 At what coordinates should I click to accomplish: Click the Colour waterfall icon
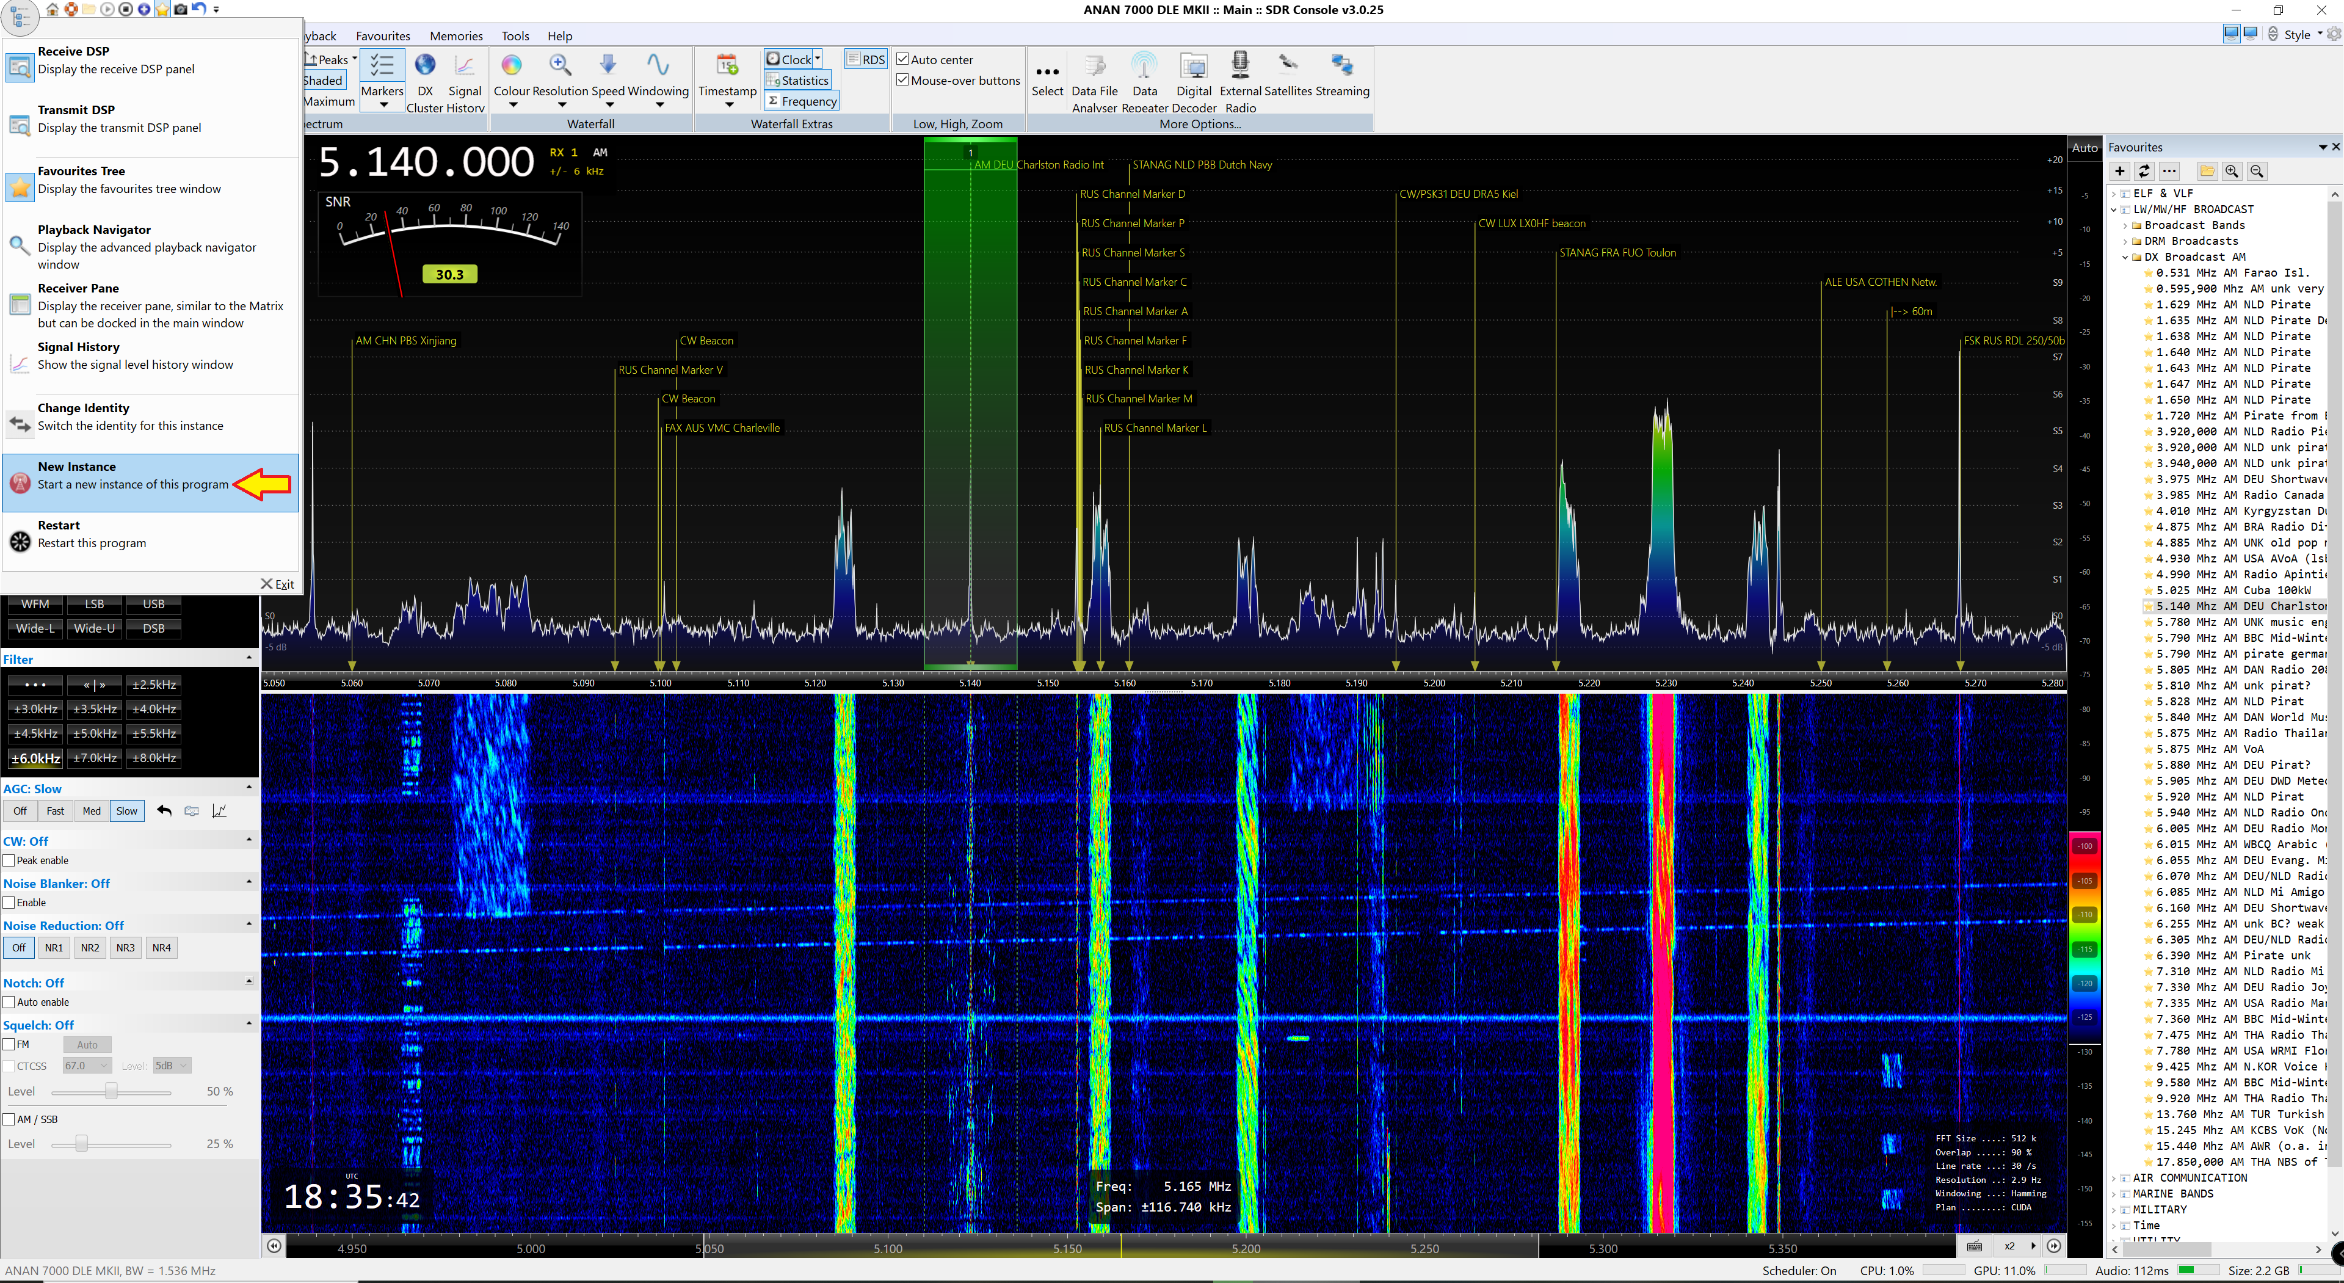click(x=512, y=65)
